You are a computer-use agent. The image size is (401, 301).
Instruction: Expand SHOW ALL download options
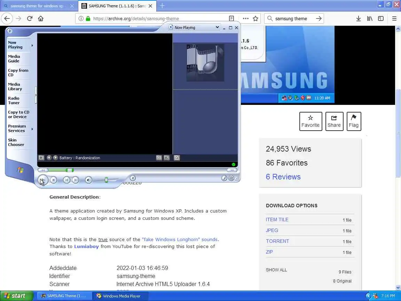click(x=276, y=270)
